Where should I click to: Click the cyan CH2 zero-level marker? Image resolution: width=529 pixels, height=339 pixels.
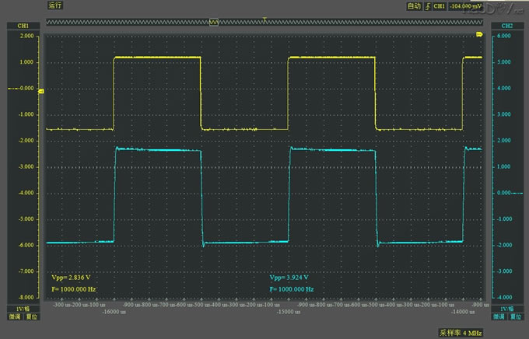pos(487,193)
